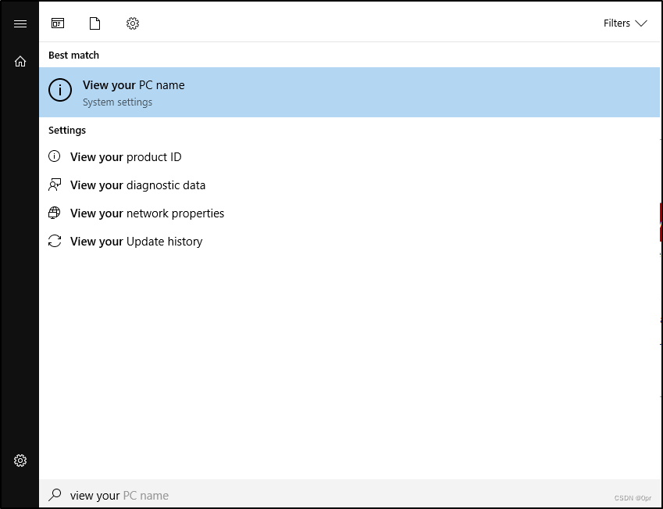Open View your diagnostic data result
Viewport: 663px width, 509px height.
point(350,185)
